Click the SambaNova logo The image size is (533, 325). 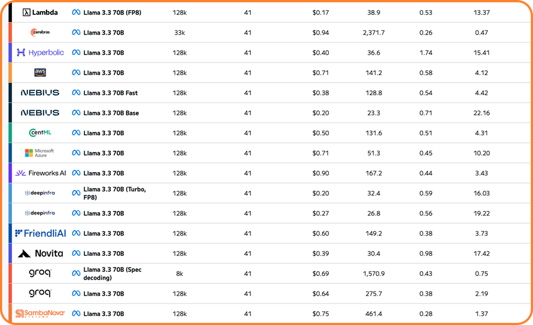click(x=41, y=314)
